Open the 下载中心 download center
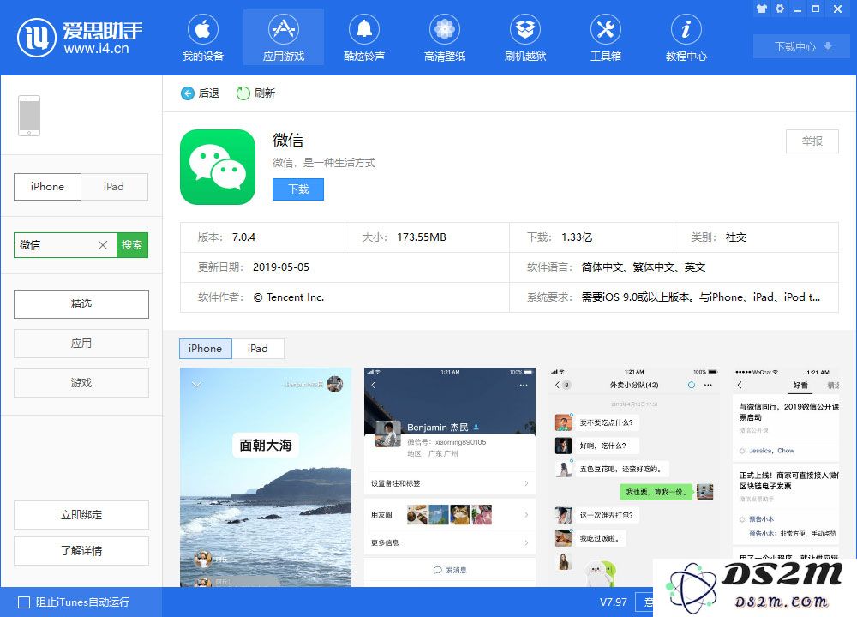The image size is (857, 617). (803, 46)
